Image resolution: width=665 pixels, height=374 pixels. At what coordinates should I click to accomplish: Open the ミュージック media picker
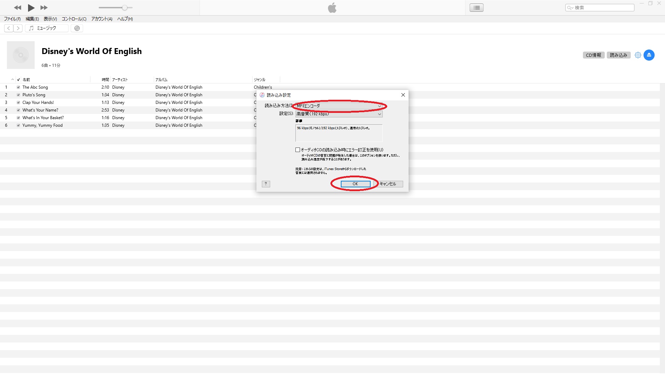(x=47, y=28)
